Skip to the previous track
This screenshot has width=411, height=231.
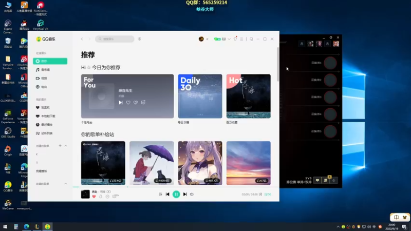click(x=167, y=195)
